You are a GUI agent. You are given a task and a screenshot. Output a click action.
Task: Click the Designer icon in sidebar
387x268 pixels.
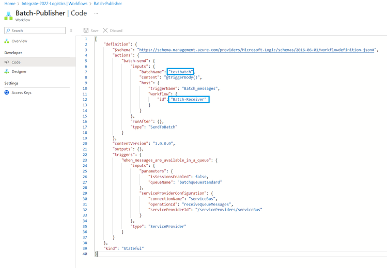[x=7, y=71]
